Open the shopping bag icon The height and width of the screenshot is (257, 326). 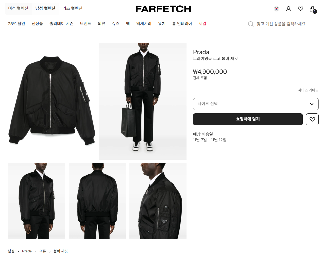(313, 9)
